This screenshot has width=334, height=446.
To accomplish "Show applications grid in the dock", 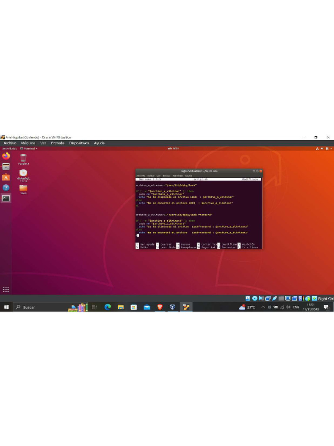I will [x=6, y=290].
